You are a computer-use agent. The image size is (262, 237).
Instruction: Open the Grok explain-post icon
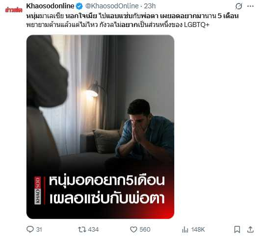pyautogui.click(x=239, y=6)
